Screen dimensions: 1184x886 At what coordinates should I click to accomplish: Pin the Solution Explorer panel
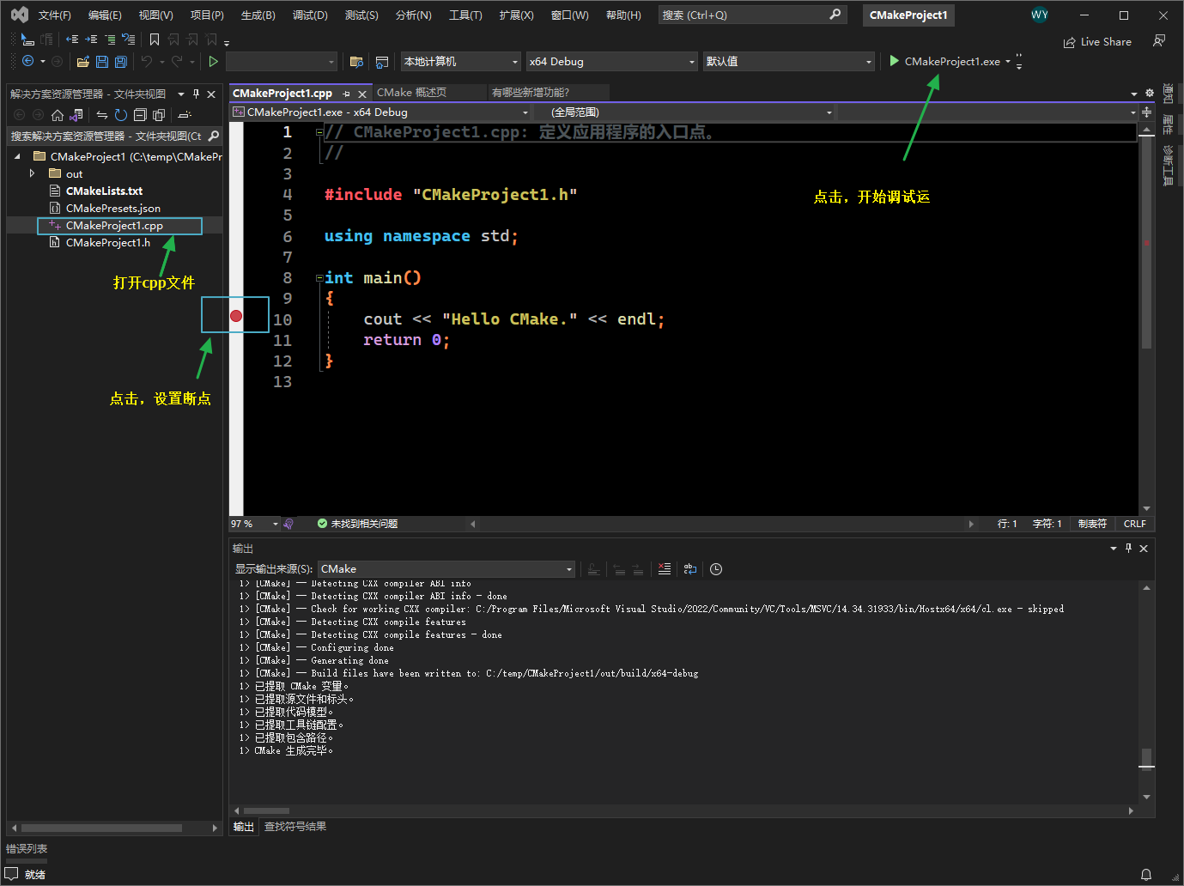[x=196, y=94]
